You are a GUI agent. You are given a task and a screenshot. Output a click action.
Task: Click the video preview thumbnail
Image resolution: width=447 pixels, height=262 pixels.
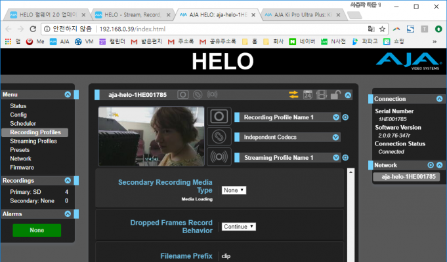click(151, 136)
